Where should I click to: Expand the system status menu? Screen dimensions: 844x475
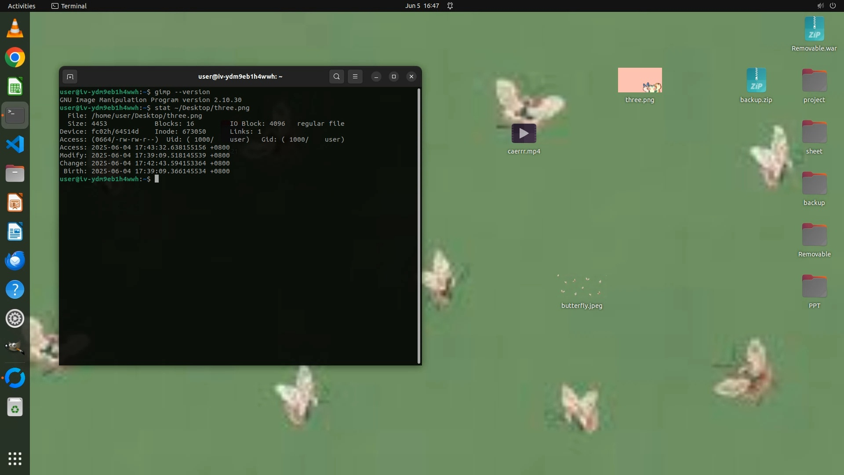pyautogui.click(x=826, y=6)
